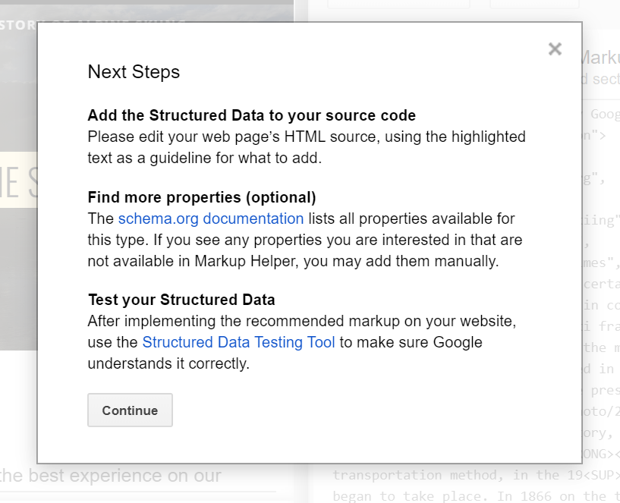Close the Next Steps dialog with X
The height and width of the screenshot is (503, 620).
[x=555, y=49]
